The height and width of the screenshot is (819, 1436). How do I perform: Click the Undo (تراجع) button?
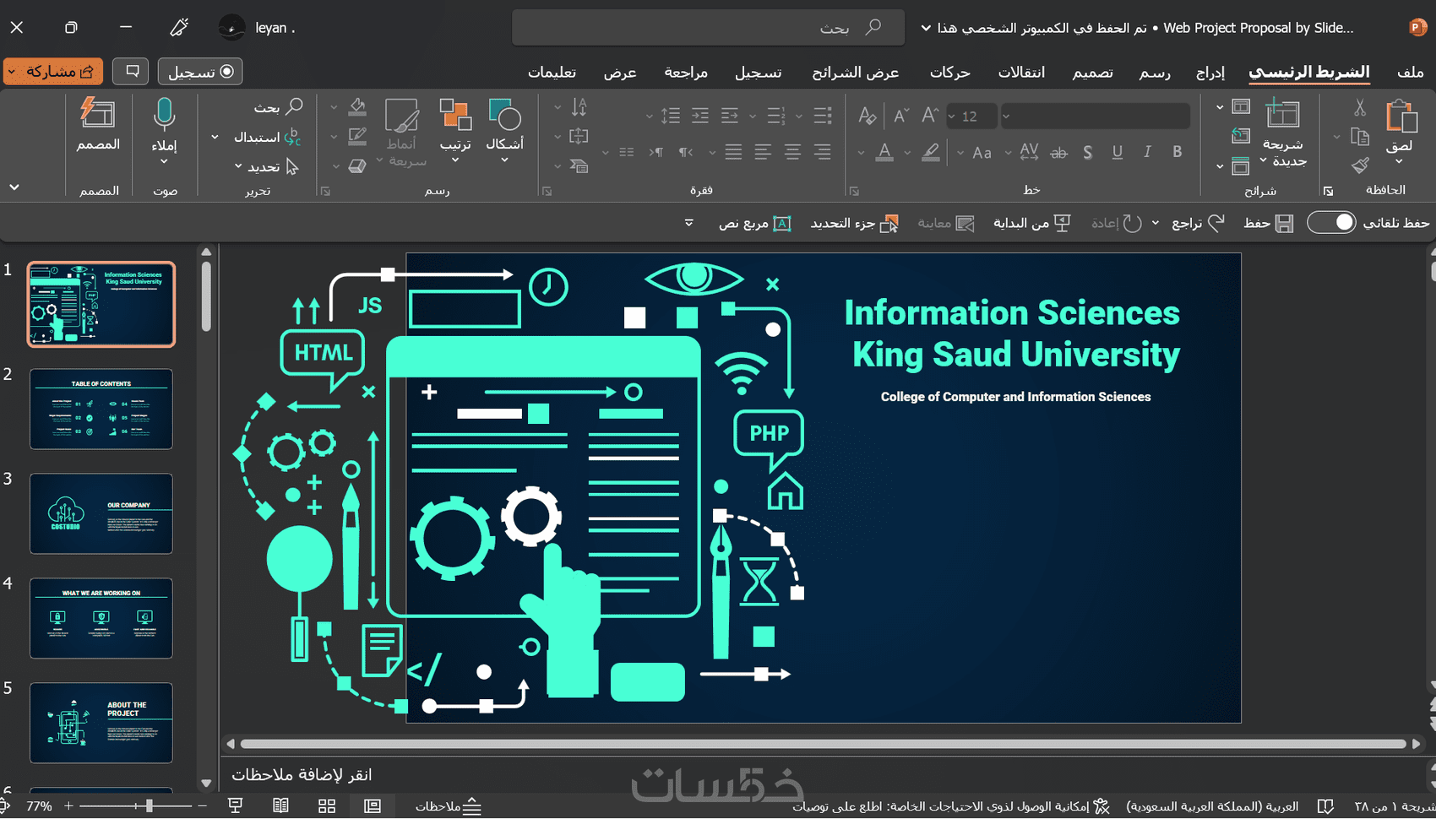pos(1198,223)
